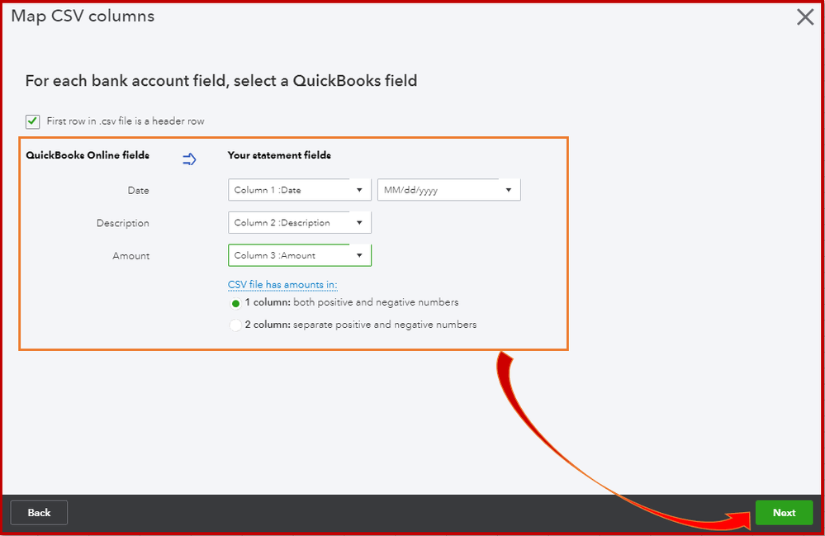Open the Column 2 :Description dropdown
Screen dimensions: 825x536
coord(300,222)
